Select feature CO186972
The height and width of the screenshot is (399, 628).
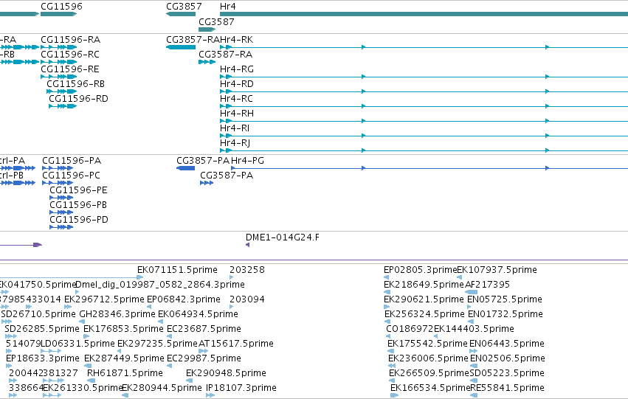coord(410,330)
